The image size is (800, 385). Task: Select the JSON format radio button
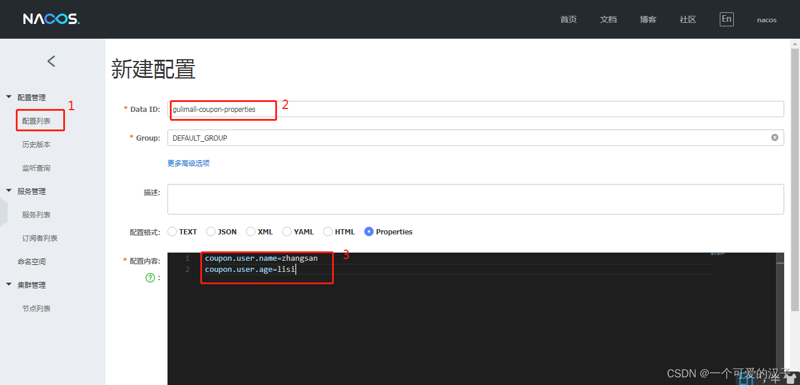[211, 231]
